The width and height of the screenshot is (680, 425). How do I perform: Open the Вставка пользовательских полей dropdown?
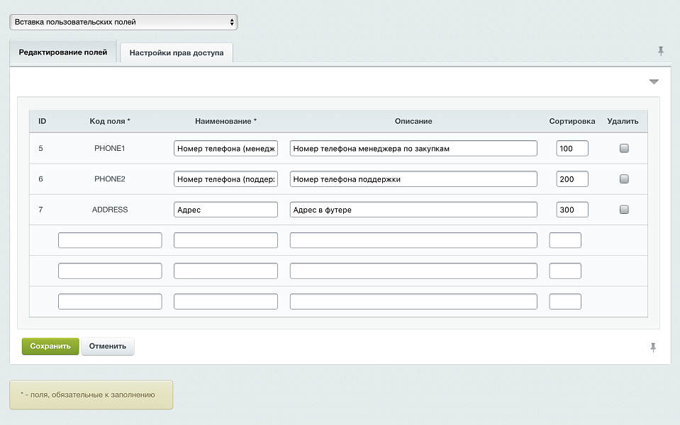point(123,22)
